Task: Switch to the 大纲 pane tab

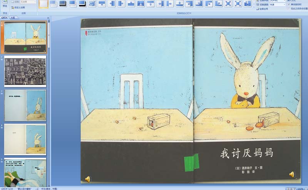Action: [13, 18]
